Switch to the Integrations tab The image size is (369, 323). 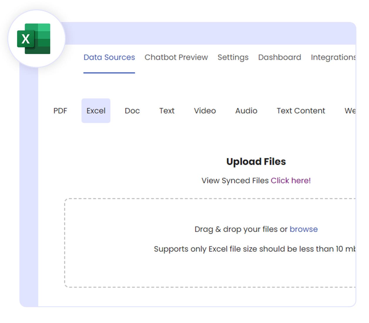tap(333, 57)
